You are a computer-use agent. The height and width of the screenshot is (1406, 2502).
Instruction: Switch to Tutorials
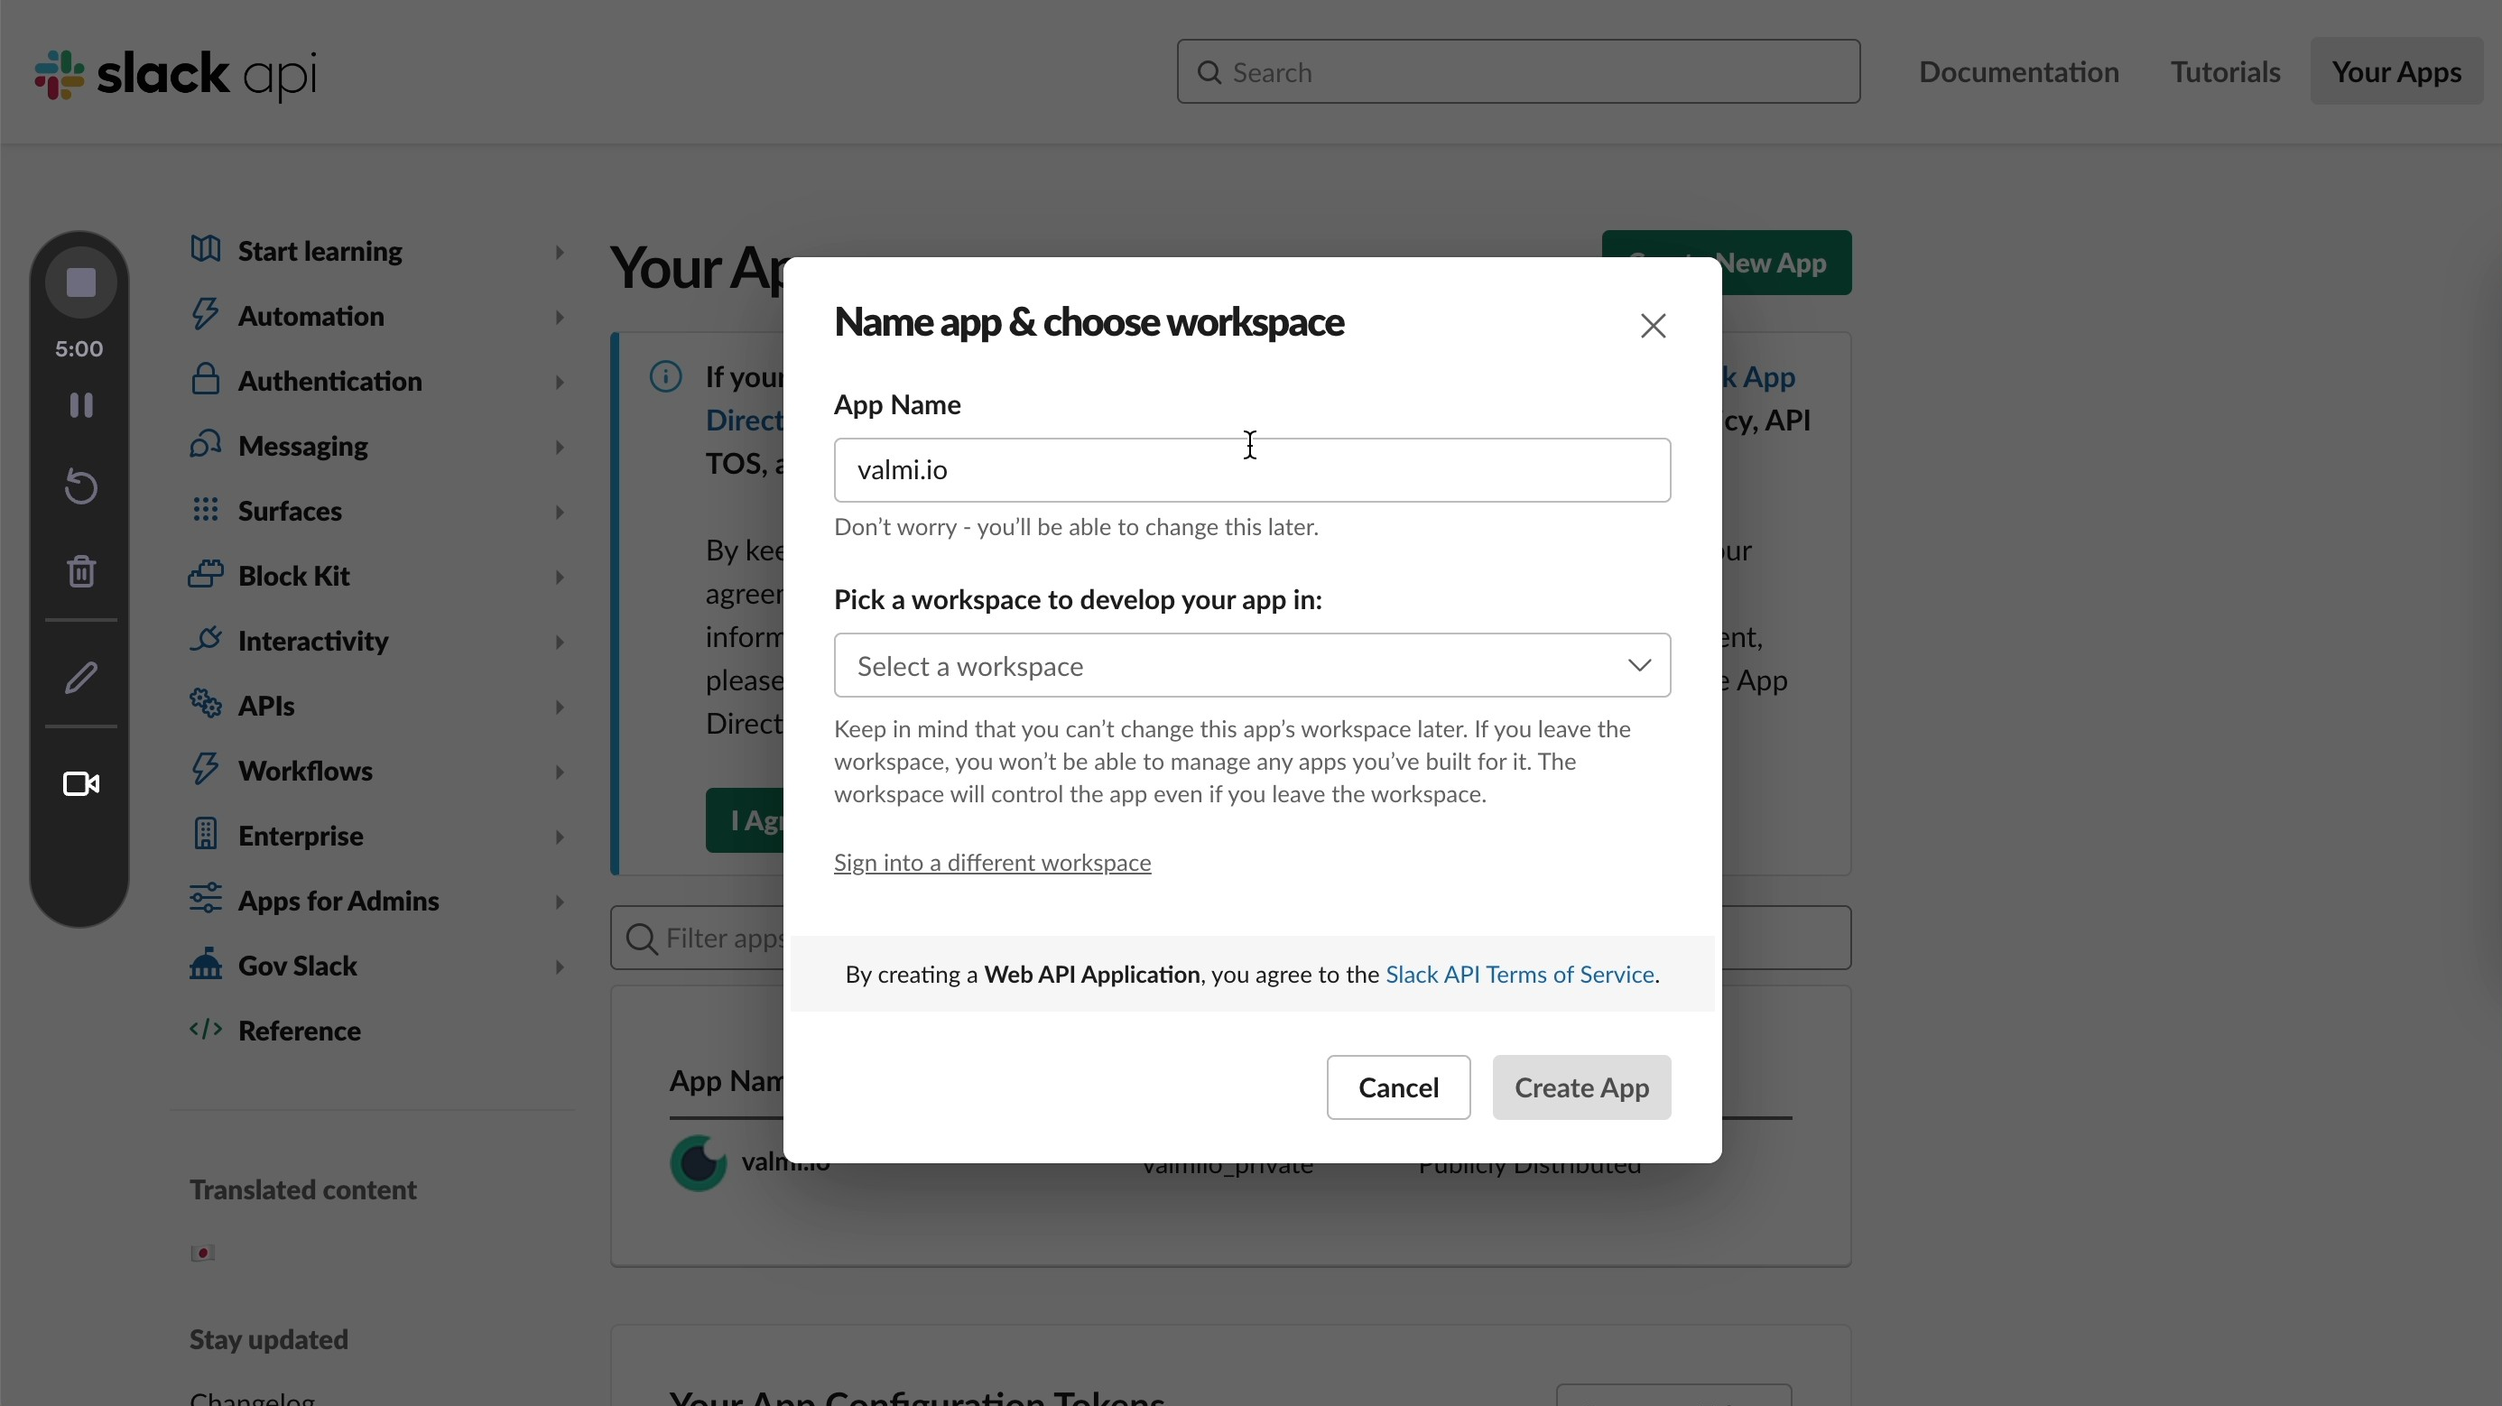click(2224, 71)
